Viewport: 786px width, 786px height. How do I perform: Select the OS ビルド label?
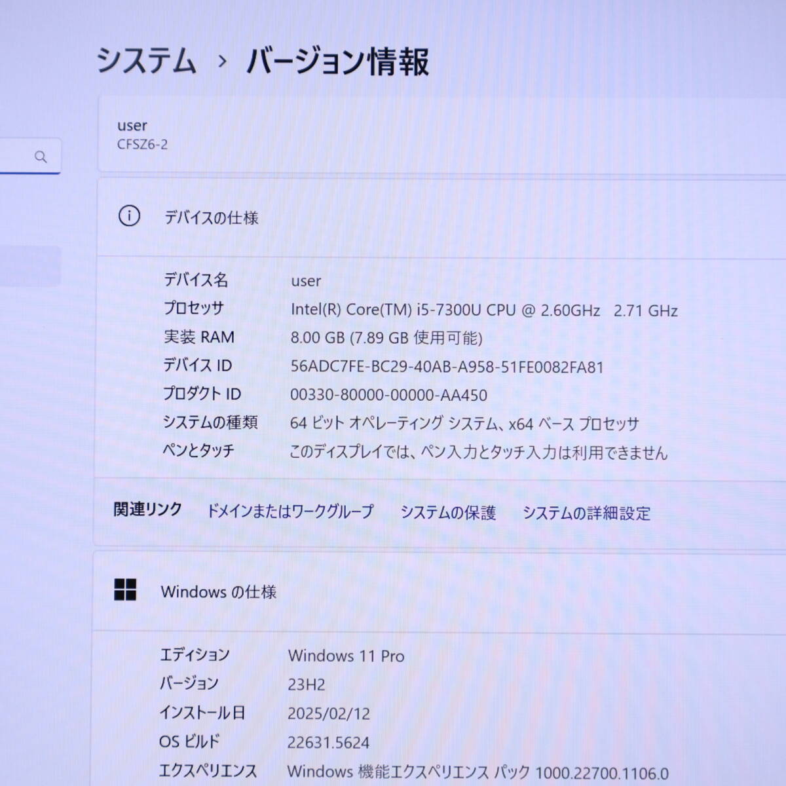click(189, 741)
